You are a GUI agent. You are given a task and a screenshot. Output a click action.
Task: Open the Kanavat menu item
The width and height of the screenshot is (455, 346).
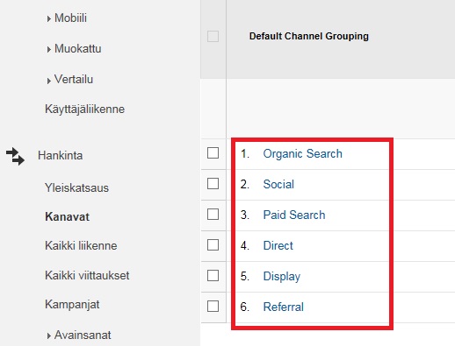[67, 216]
